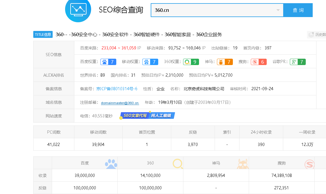
Task: Click the mobile paw icon next to 移动权重
Action: coord(146,62)
